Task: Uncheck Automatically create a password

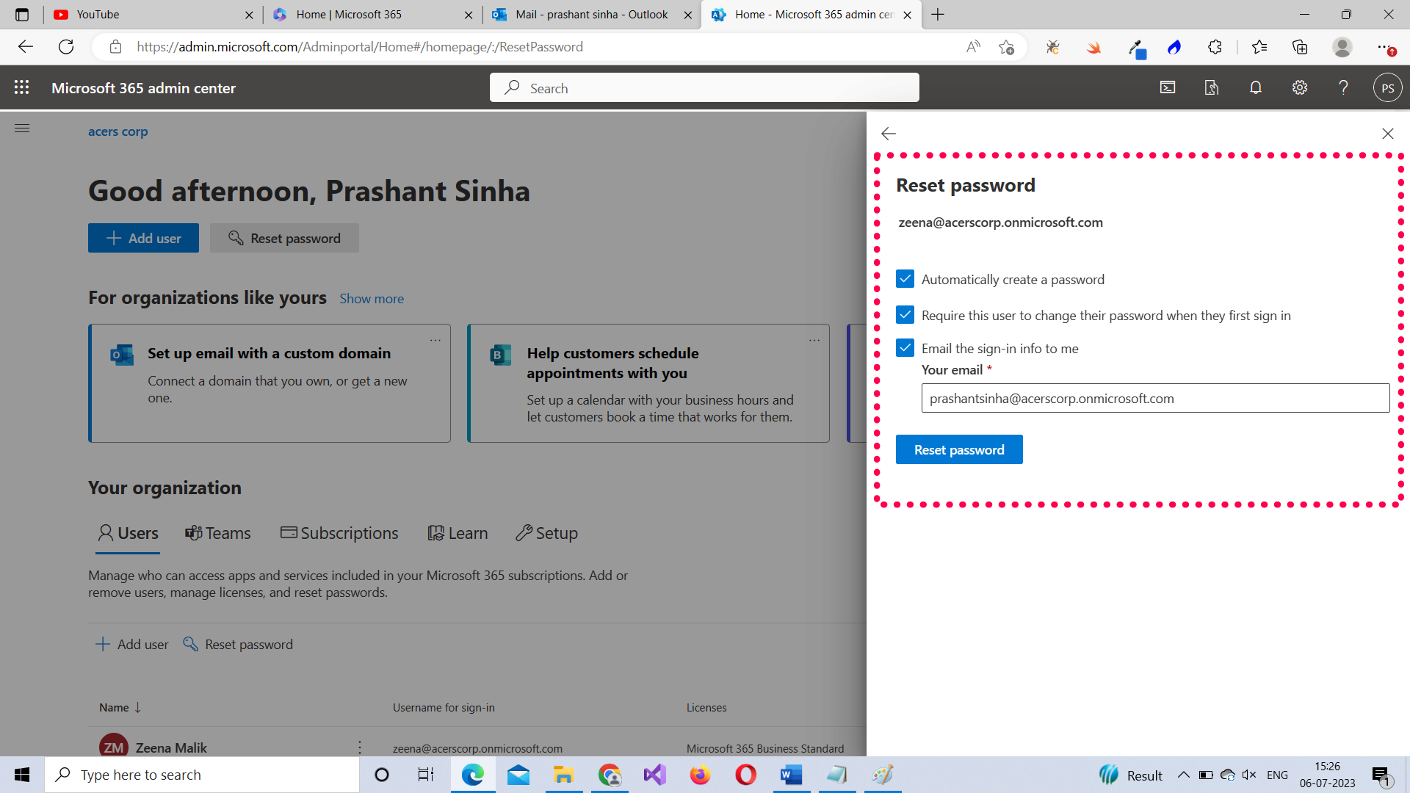Action: coord(905,279)
